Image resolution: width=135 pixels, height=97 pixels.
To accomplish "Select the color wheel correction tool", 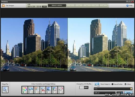I will 25,90.
